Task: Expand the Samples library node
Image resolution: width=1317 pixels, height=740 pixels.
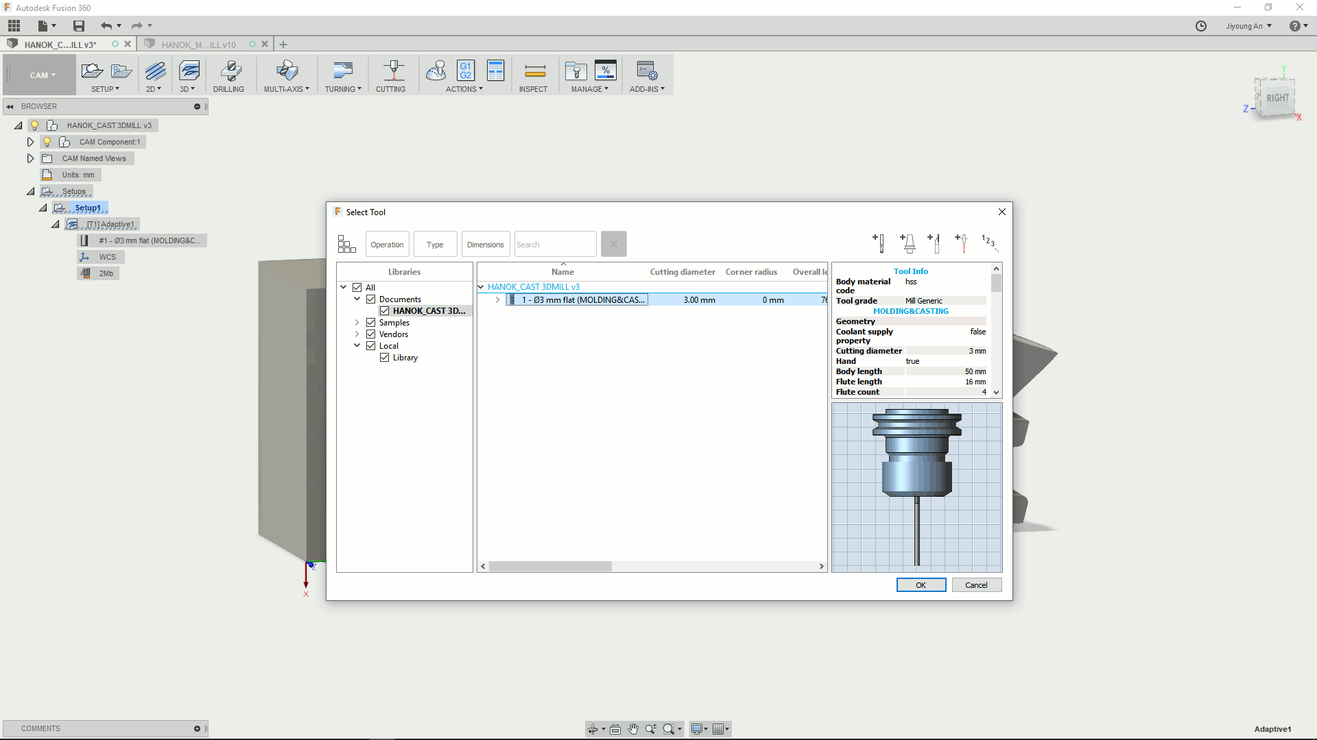Action: [357, 323]
